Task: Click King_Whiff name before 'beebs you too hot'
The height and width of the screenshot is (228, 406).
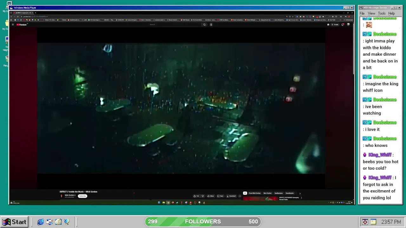Action: coord(380,155)
